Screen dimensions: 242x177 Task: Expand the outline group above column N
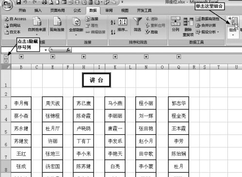click(x=146, y=57)
